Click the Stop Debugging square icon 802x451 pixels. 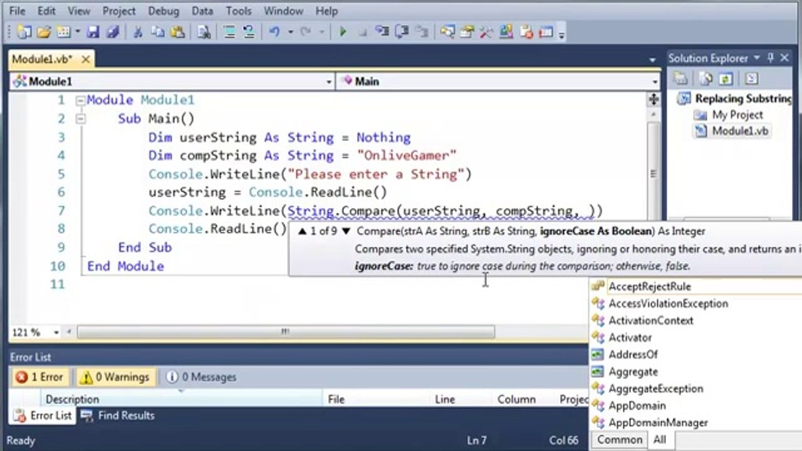(x=362, y=32)
